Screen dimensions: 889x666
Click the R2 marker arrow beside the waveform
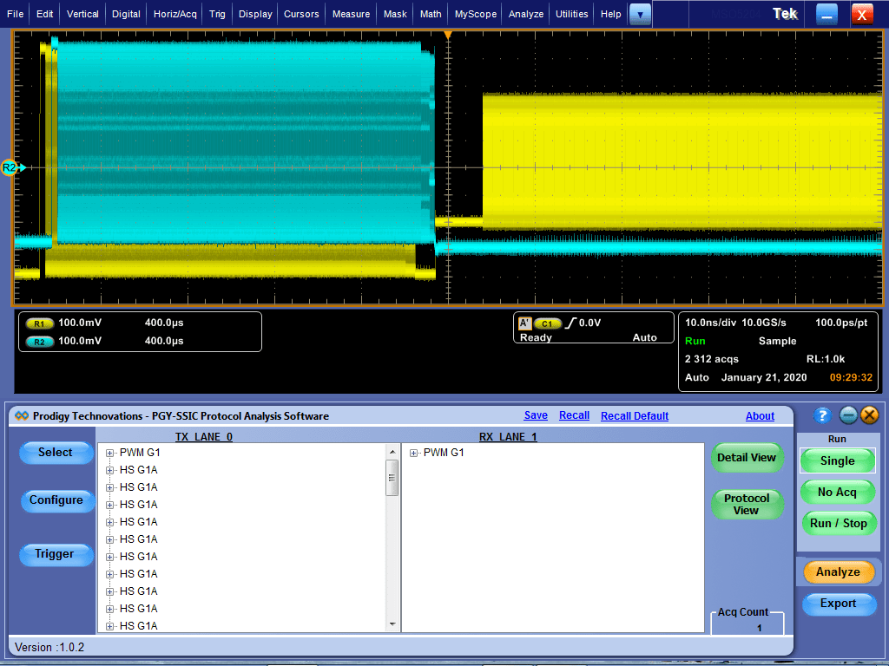(9, 167)
